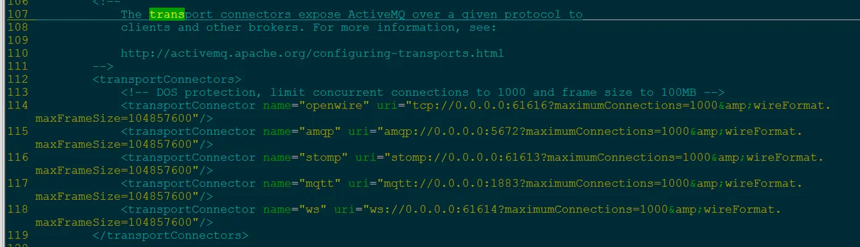The height and width of the screenshot is (247, 860).
Task: Click the "mqtt" name attribute value
Action: click(x=320, y=184)
